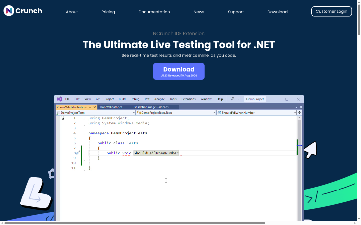Open the Help menu
Image resolution: width=361 pixels, height=225 pixels.
click(220, 99)
